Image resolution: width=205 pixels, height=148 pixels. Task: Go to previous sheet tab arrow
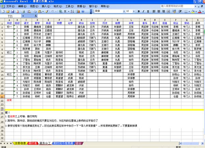[x=4, y=143]
